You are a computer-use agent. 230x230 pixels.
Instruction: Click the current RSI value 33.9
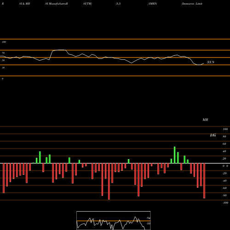[x=211, y=62]
